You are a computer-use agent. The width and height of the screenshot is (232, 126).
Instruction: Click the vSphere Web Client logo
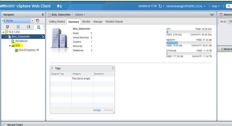coord(25,6)
